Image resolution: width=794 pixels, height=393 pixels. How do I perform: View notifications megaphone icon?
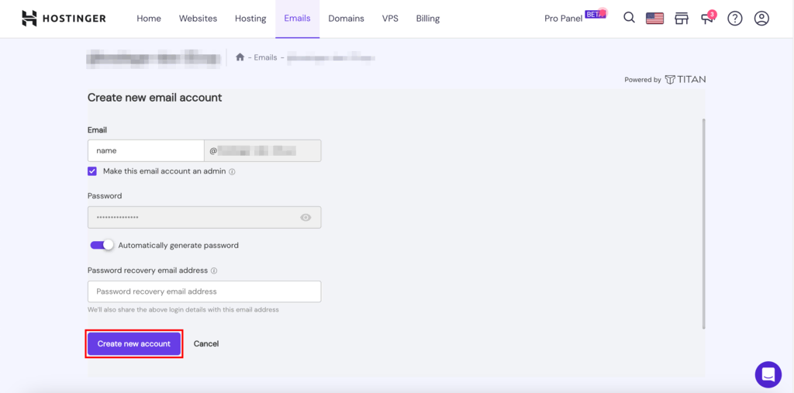pyautogui.click(x=707, y=19)
